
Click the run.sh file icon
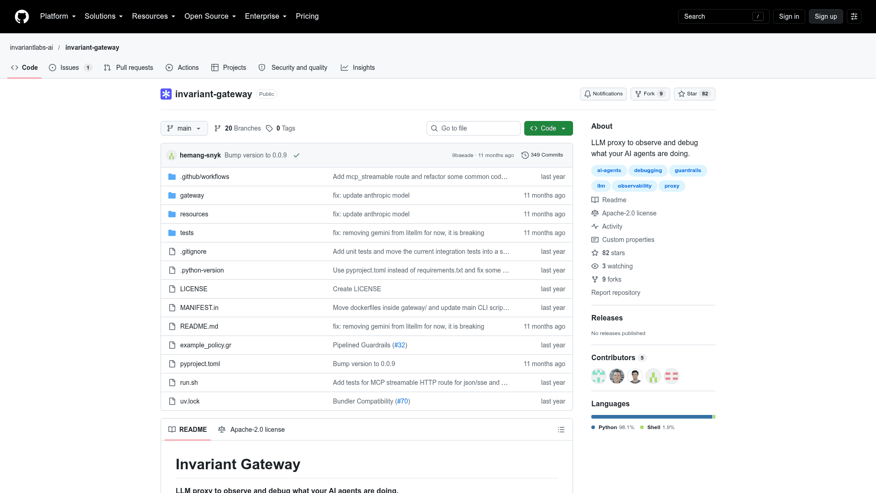point(172,383)
